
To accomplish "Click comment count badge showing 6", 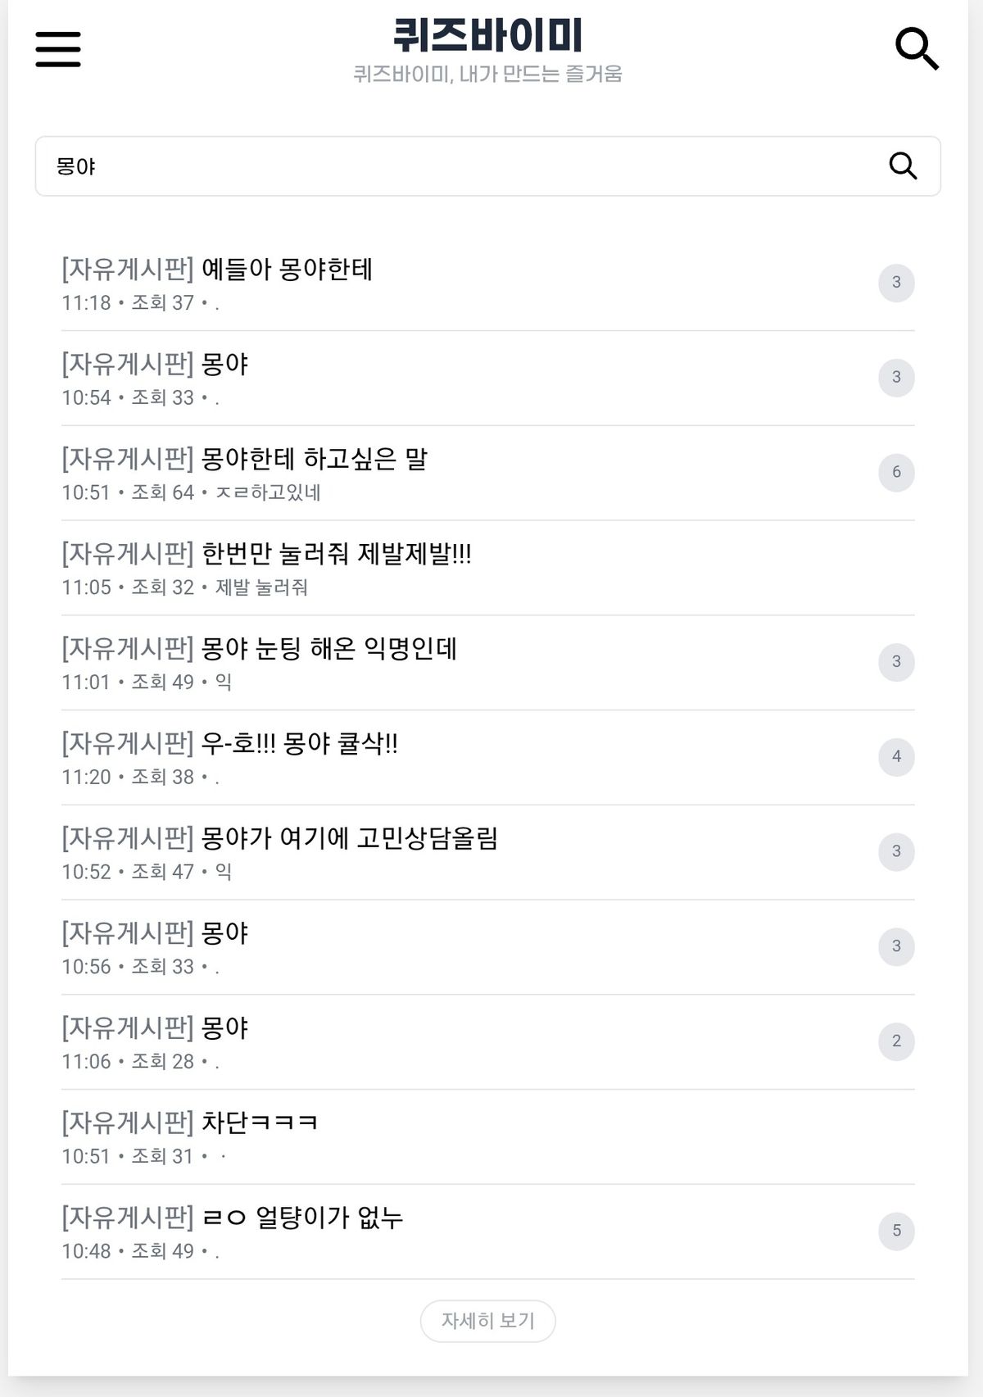I will click(x=896, y=473).
